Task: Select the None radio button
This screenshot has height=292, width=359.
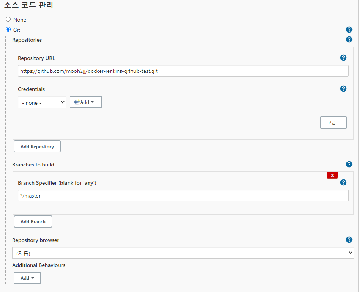Action: pyautogui.click(x=8, y=19)
